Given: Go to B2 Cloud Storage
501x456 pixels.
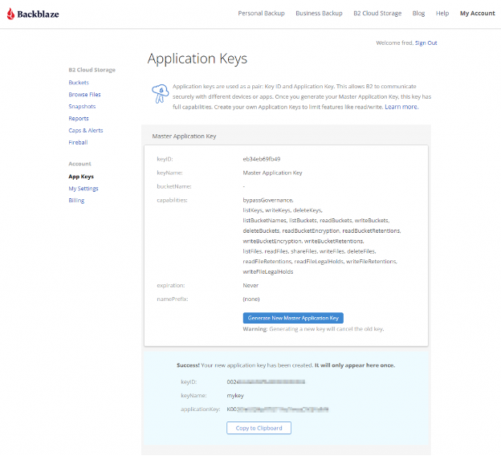Looking at the screenshot, I should [377, 14].
